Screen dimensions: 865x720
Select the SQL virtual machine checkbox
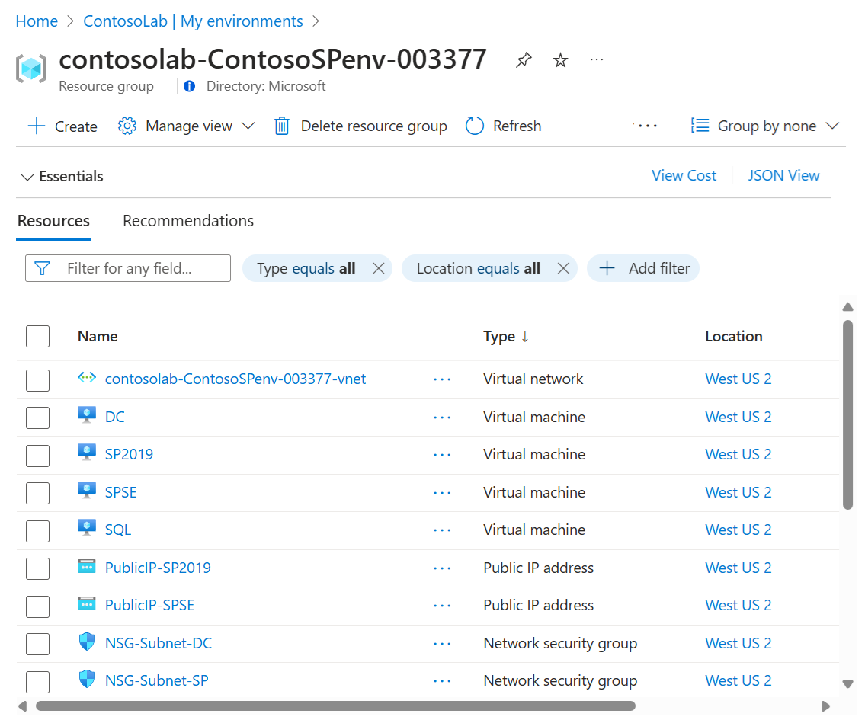(37, 530)
